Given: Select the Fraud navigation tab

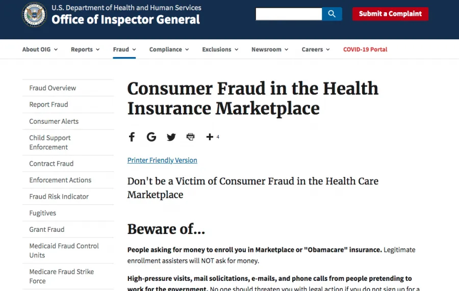Looking at the screenshot, I should pos(124,49).
